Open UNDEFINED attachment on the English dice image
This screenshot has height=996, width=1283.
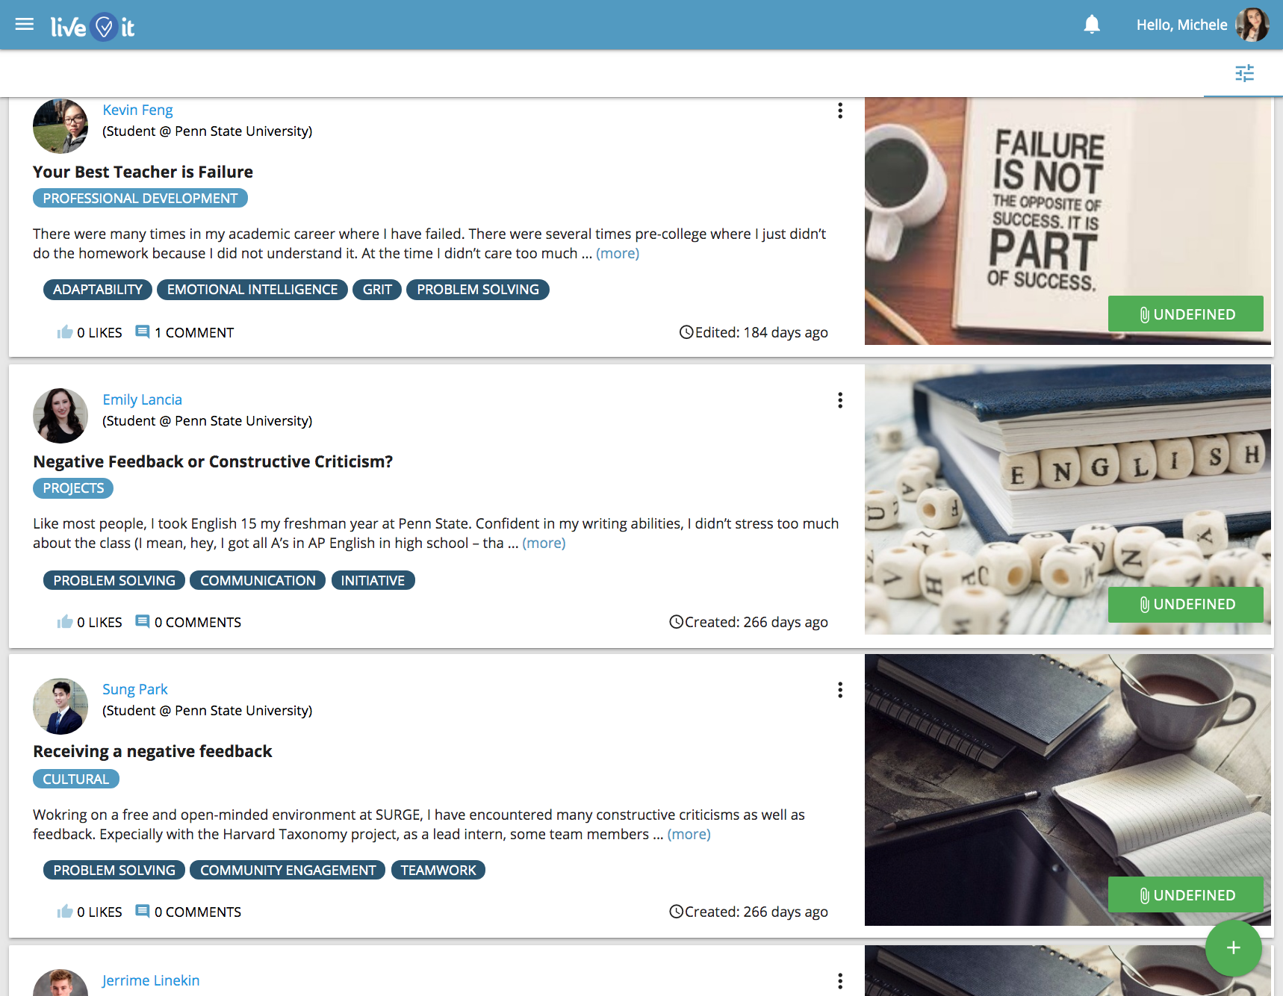point(1186,604)
